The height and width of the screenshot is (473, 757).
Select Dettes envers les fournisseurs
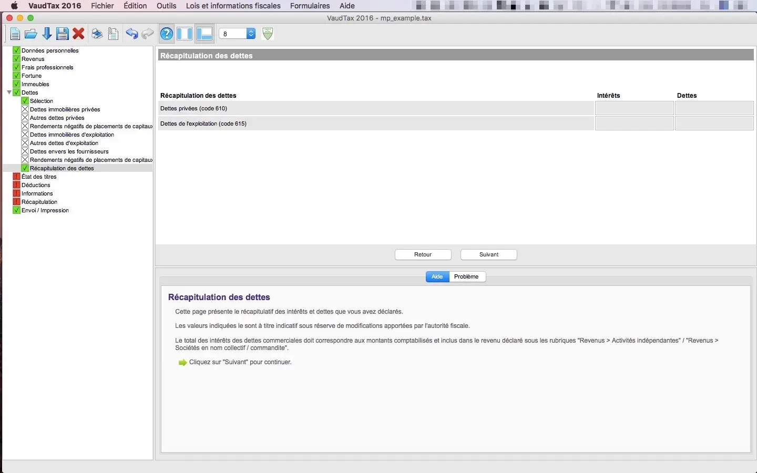coord(69,151)
